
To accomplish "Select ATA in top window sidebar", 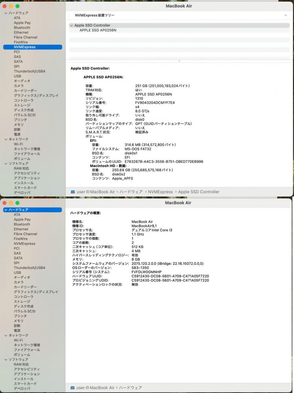I will point(17,18).
